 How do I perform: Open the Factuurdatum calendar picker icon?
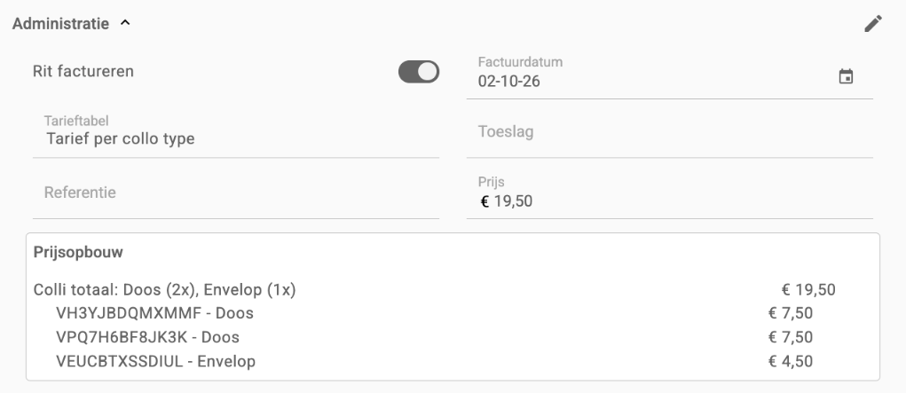coord(846,76)
